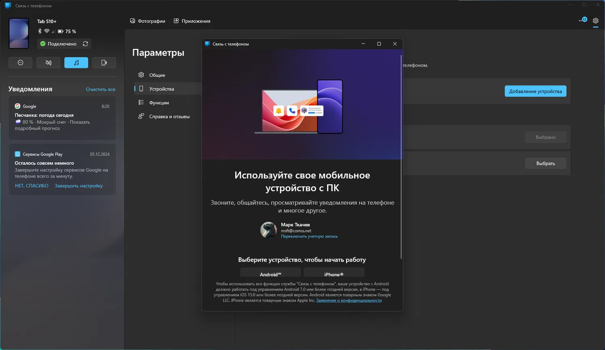Click Марк Ткачев's profile avatar
Screen dimensions: 605x350
(269, 230)
